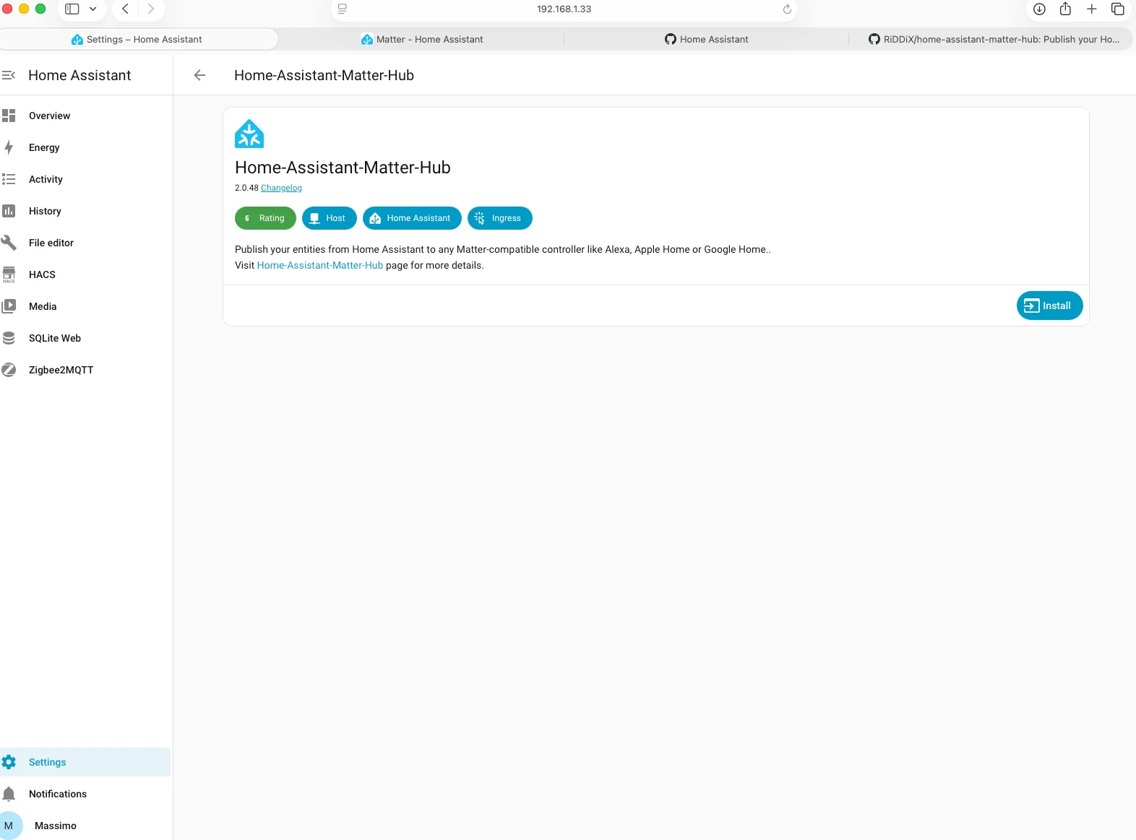
Task: Open Massimo user profile
Action: [x=85, y=826]
